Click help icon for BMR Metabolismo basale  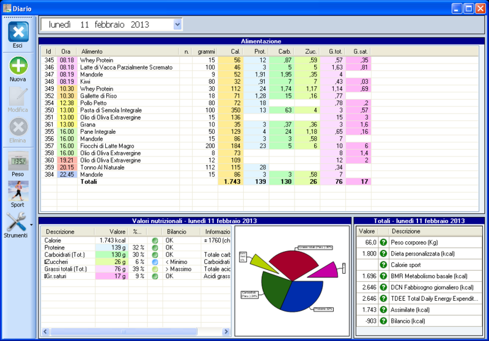click(383, 276)
